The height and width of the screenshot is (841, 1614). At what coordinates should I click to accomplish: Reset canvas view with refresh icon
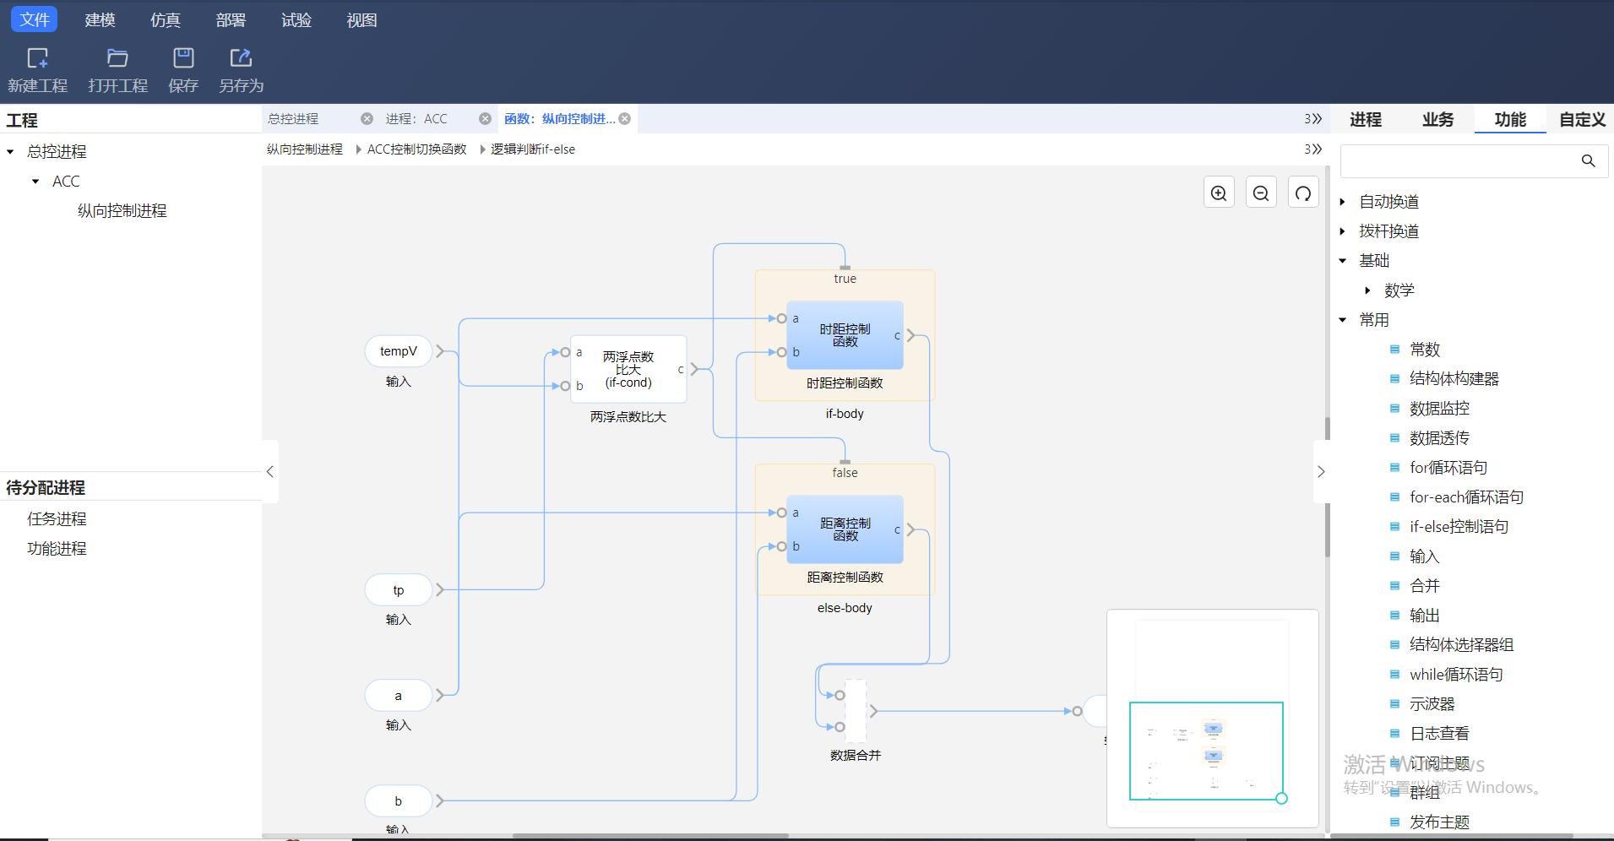coord(1303,193)
